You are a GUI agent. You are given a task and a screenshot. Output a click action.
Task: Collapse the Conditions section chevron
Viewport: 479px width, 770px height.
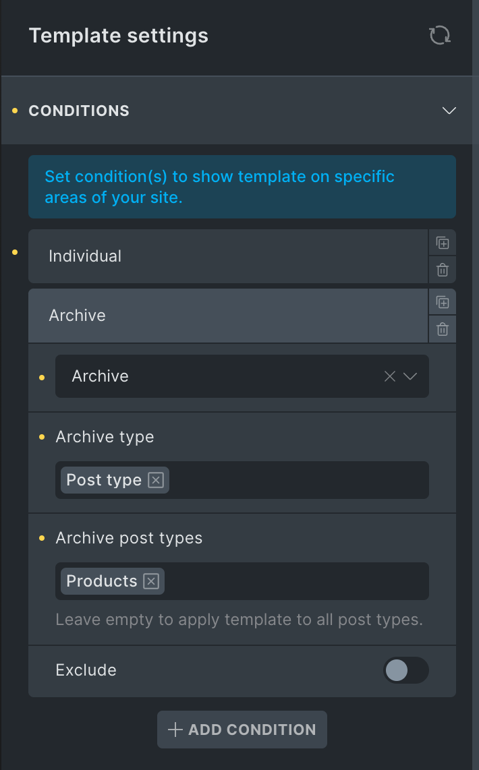pos(449,111)
